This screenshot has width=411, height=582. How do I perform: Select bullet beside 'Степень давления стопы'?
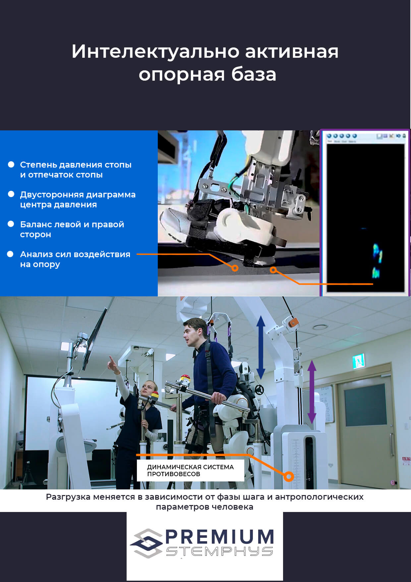pyautogui.click(x=11, y=165)
